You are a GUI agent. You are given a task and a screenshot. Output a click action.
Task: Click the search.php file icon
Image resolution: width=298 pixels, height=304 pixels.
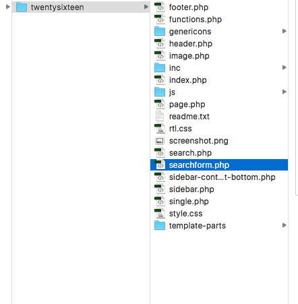point(160,152)
